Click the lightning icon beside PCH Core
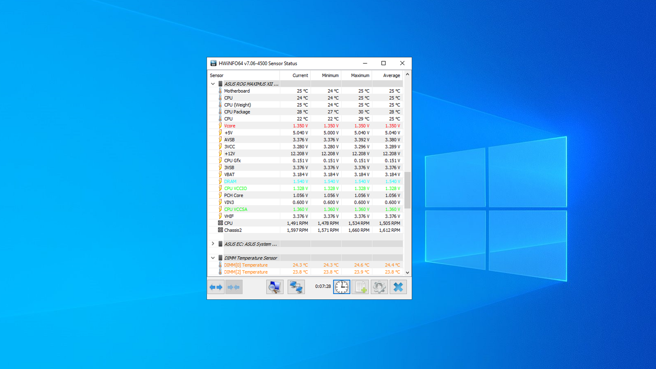Screen dimensions: 656x369 (220, 195)
